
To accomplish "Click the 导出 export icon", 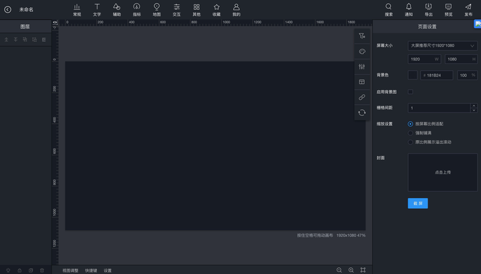I will (x=428, y=10).
